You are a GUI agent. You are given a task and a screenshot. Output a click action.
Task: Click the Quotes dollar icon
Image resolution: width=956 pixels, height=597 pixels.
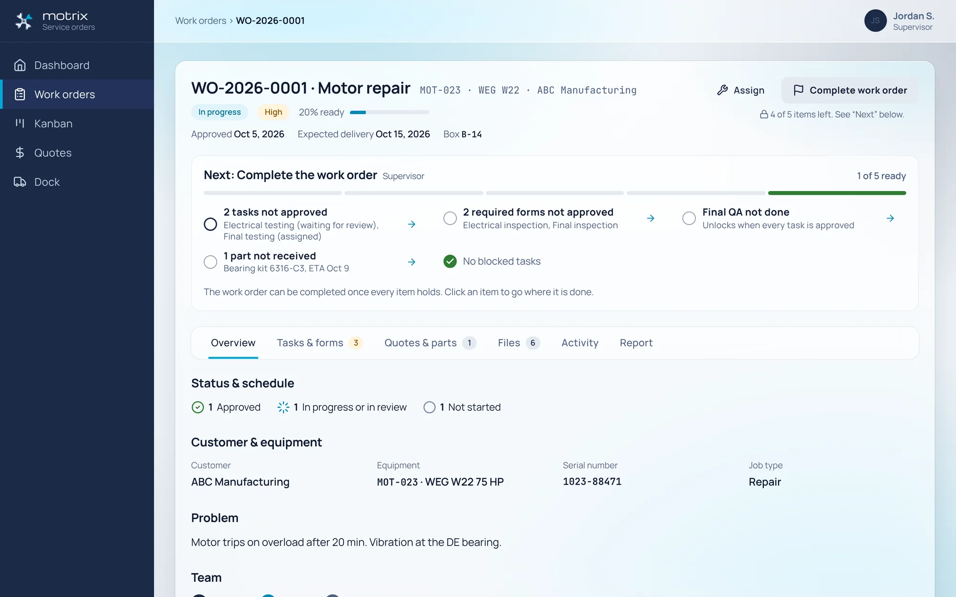coord(20,152)
